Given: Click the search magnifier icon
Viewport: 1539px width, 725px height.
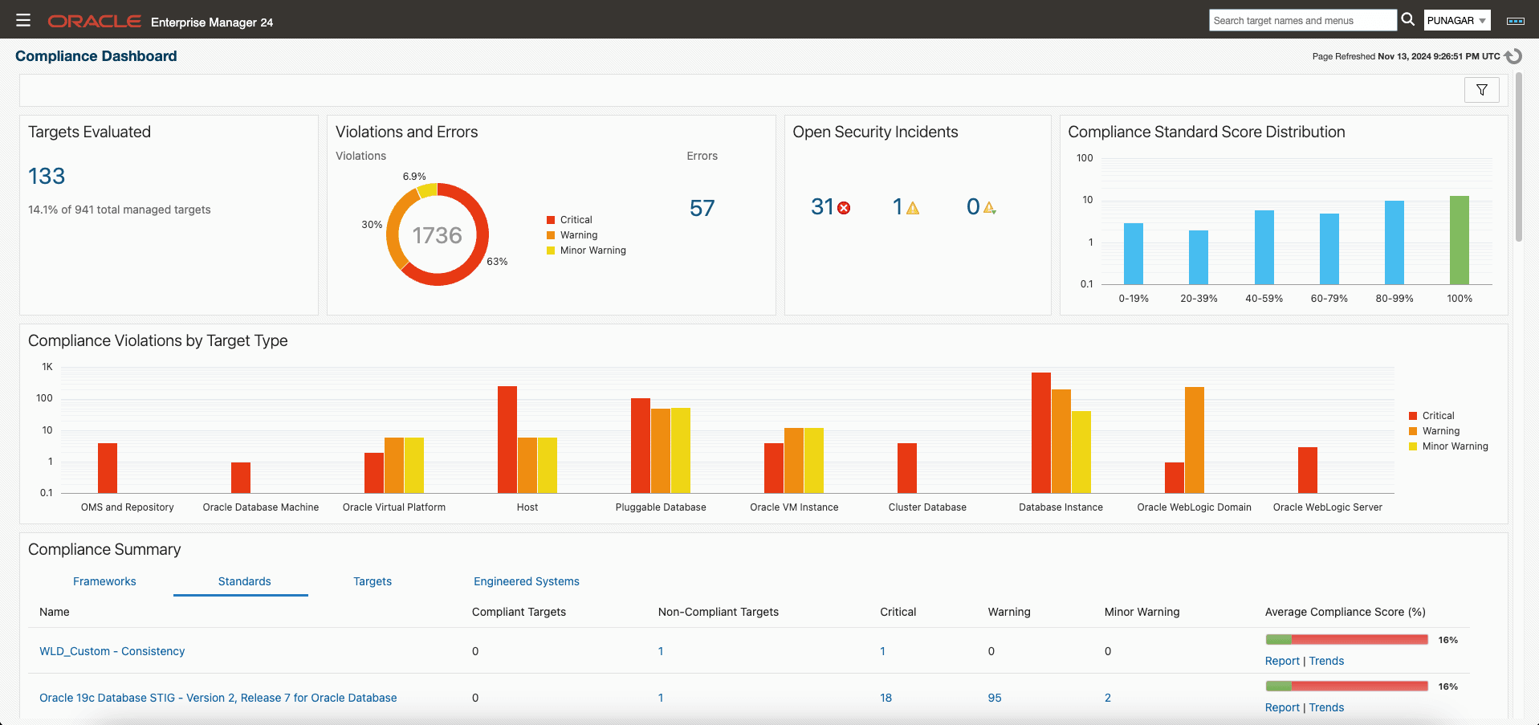Looking at the screenshot, I should pos(1407,19).
